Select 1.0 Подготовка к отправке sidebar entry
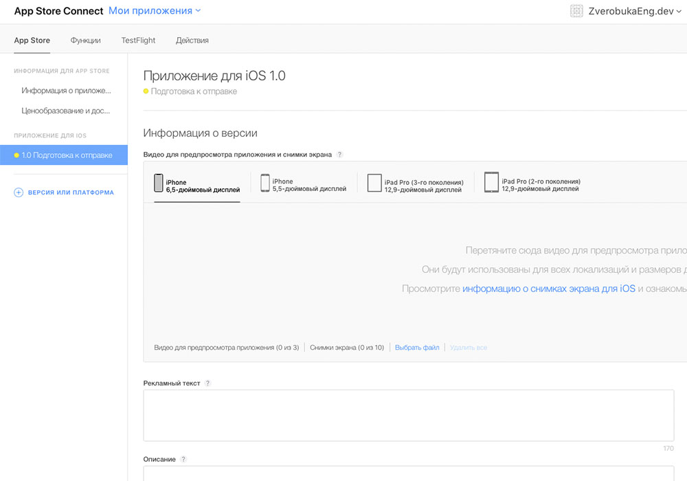 click(x=63, y=155)
